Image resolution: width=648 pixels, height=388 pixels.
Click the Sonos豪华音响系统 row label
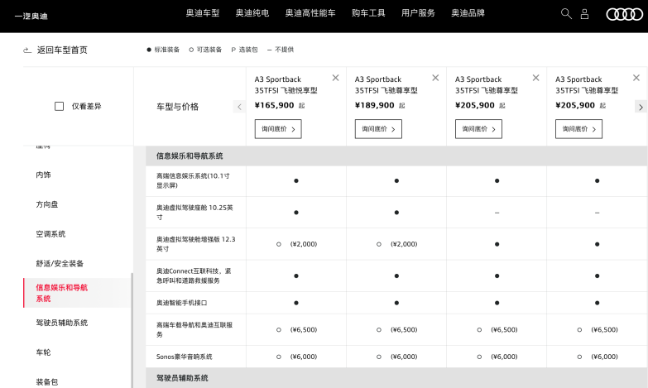[185, 357]
